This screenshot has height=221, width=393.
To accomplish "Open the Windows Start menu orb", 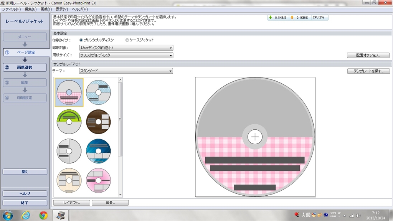I will (x=8, y=215).
